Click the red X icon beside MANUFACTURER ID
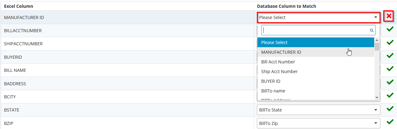This screenshot has width=397, height=129. (x=389, y=16)
